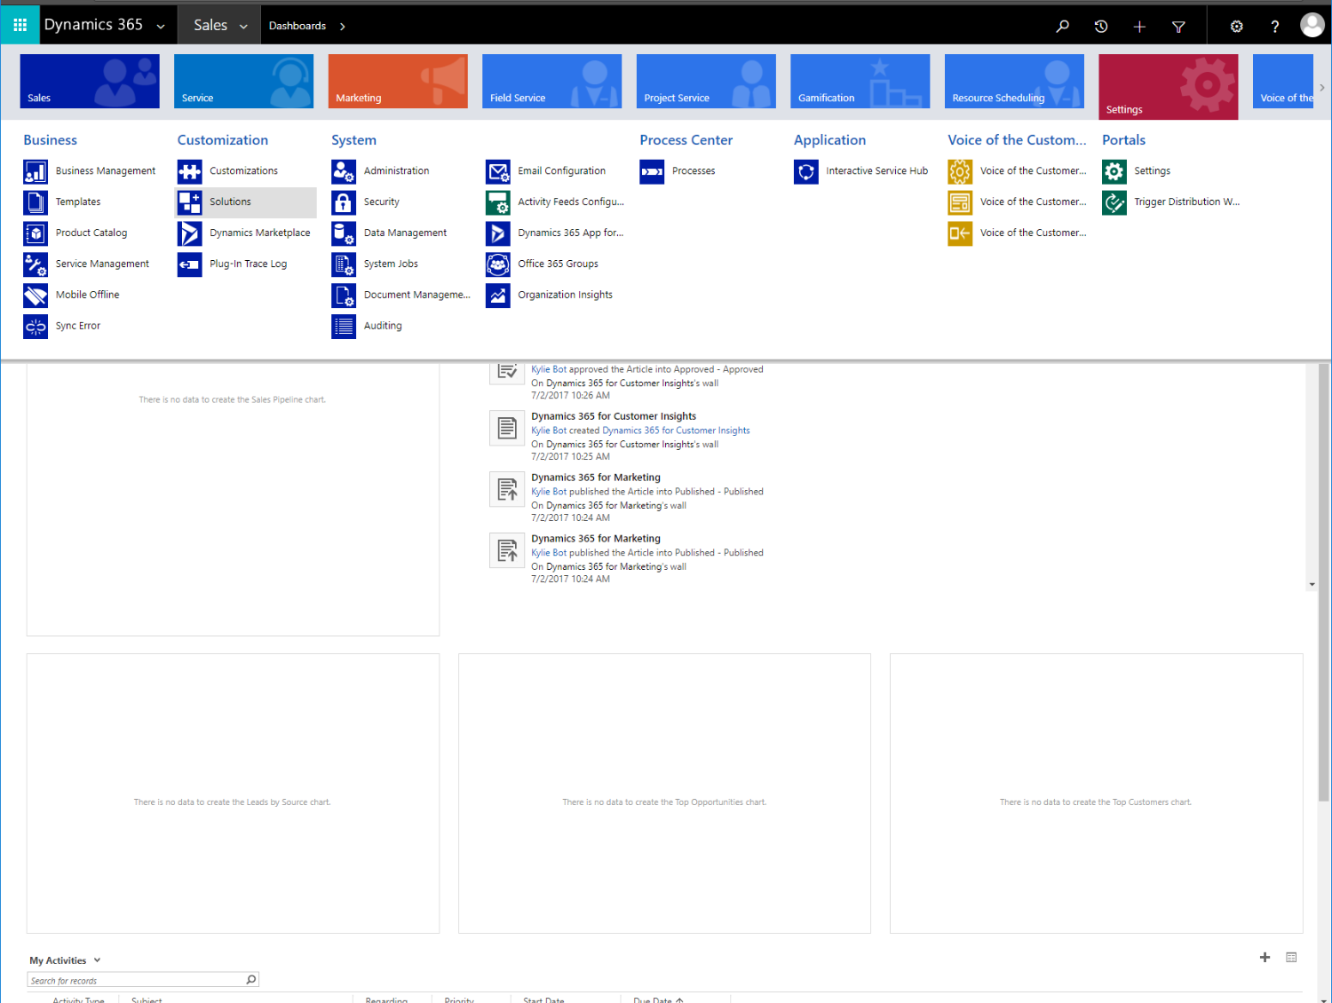Open Dynamics 365 App for link
1332x1003 pixels.
click(571, 233)
